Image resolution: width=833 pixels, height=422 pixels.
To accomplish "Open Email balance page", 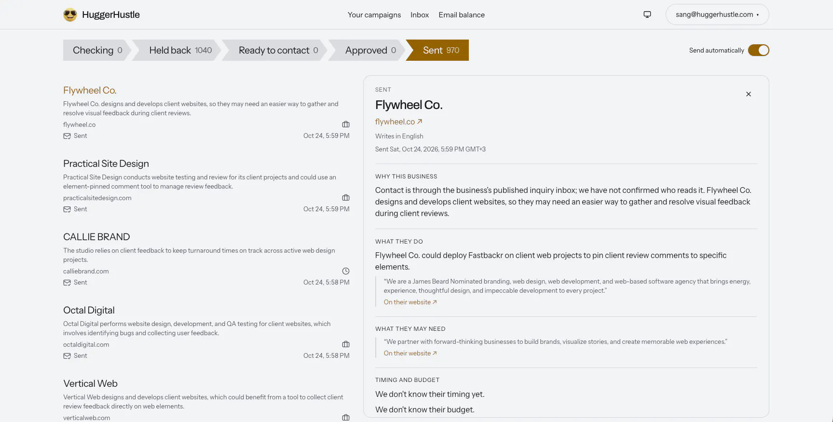I will [462, 15].
